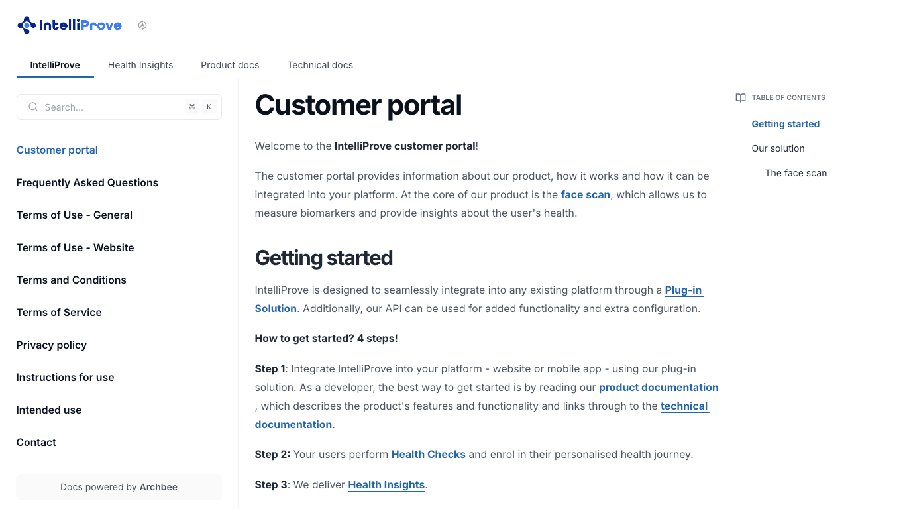Follow the product documentation link in Step 1

pos(658,387)
